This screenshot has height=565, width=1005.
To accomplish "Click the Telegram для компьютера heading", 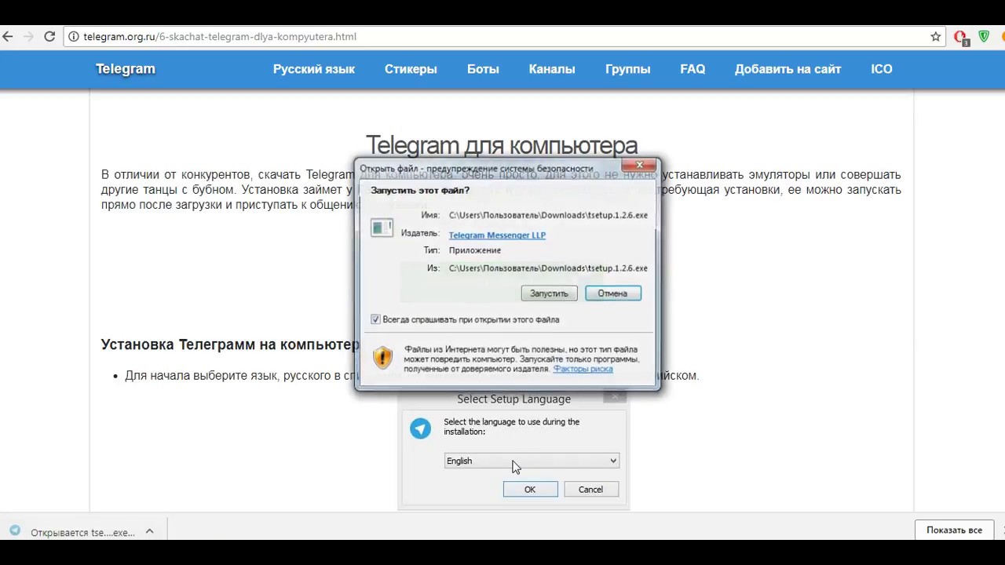I will click(502, 145).
